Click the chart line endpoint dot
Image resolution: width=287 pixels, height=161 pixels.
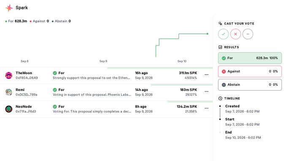pos(207,34)
